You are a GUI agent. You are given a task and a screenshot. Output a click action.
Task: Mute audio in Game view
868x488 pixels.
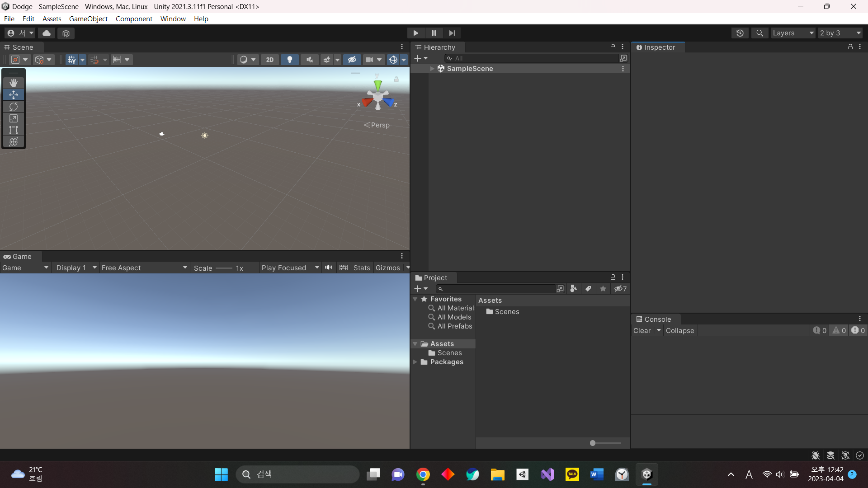coord(329,267)
